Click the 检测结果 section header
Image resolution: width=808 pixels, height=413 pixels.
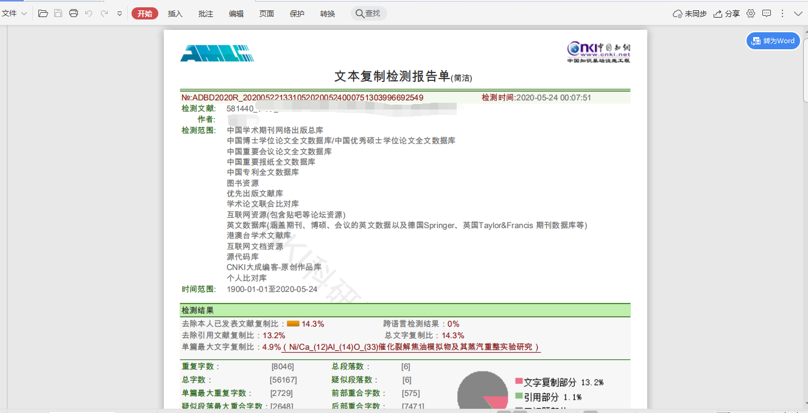(x=405, y=310)
